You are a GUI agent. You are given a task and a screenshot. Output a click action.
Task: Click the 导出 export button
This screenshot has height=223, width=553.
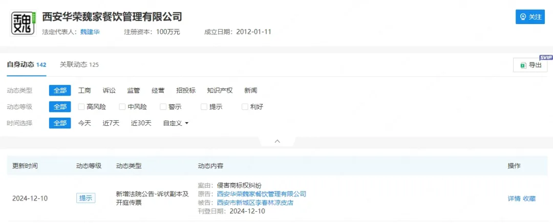pyautogui.click(x=530, y=65)
